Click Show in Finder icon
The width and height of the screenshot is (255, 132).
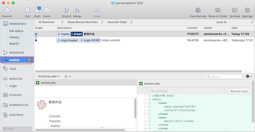(218, 10)
